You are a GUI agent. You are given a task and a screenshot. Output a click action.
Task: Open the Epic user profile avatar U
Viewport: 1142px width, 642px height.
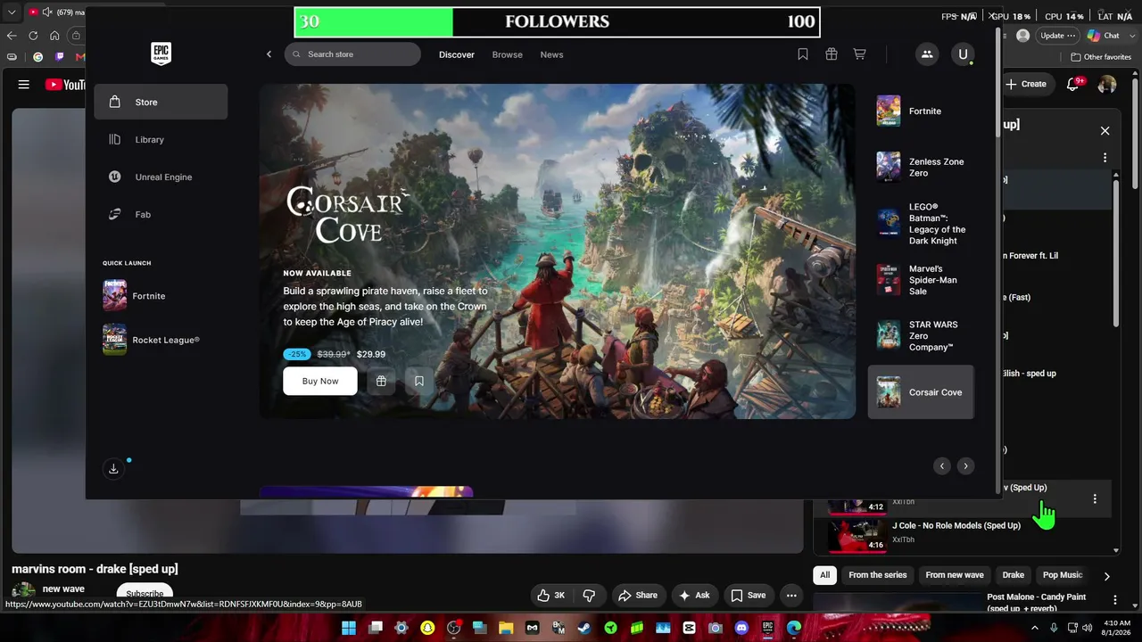coord(963,54)
